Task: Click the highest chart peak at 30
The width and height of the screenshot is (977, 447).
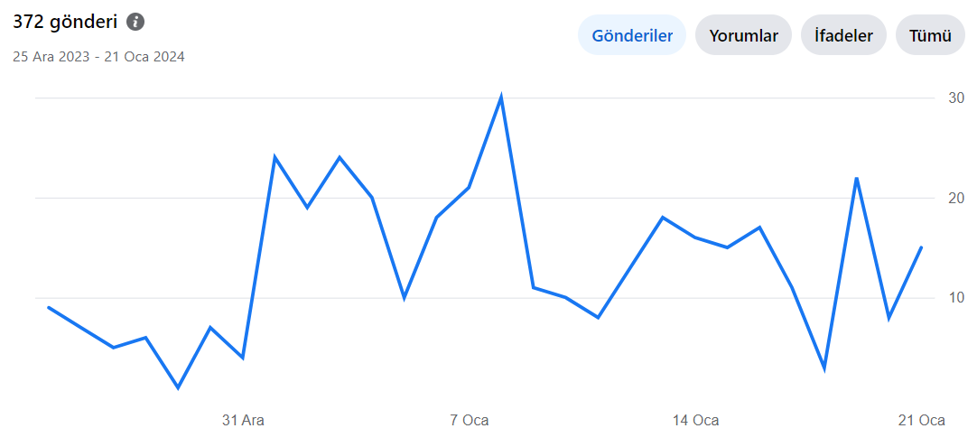Action: click(501, 98)
